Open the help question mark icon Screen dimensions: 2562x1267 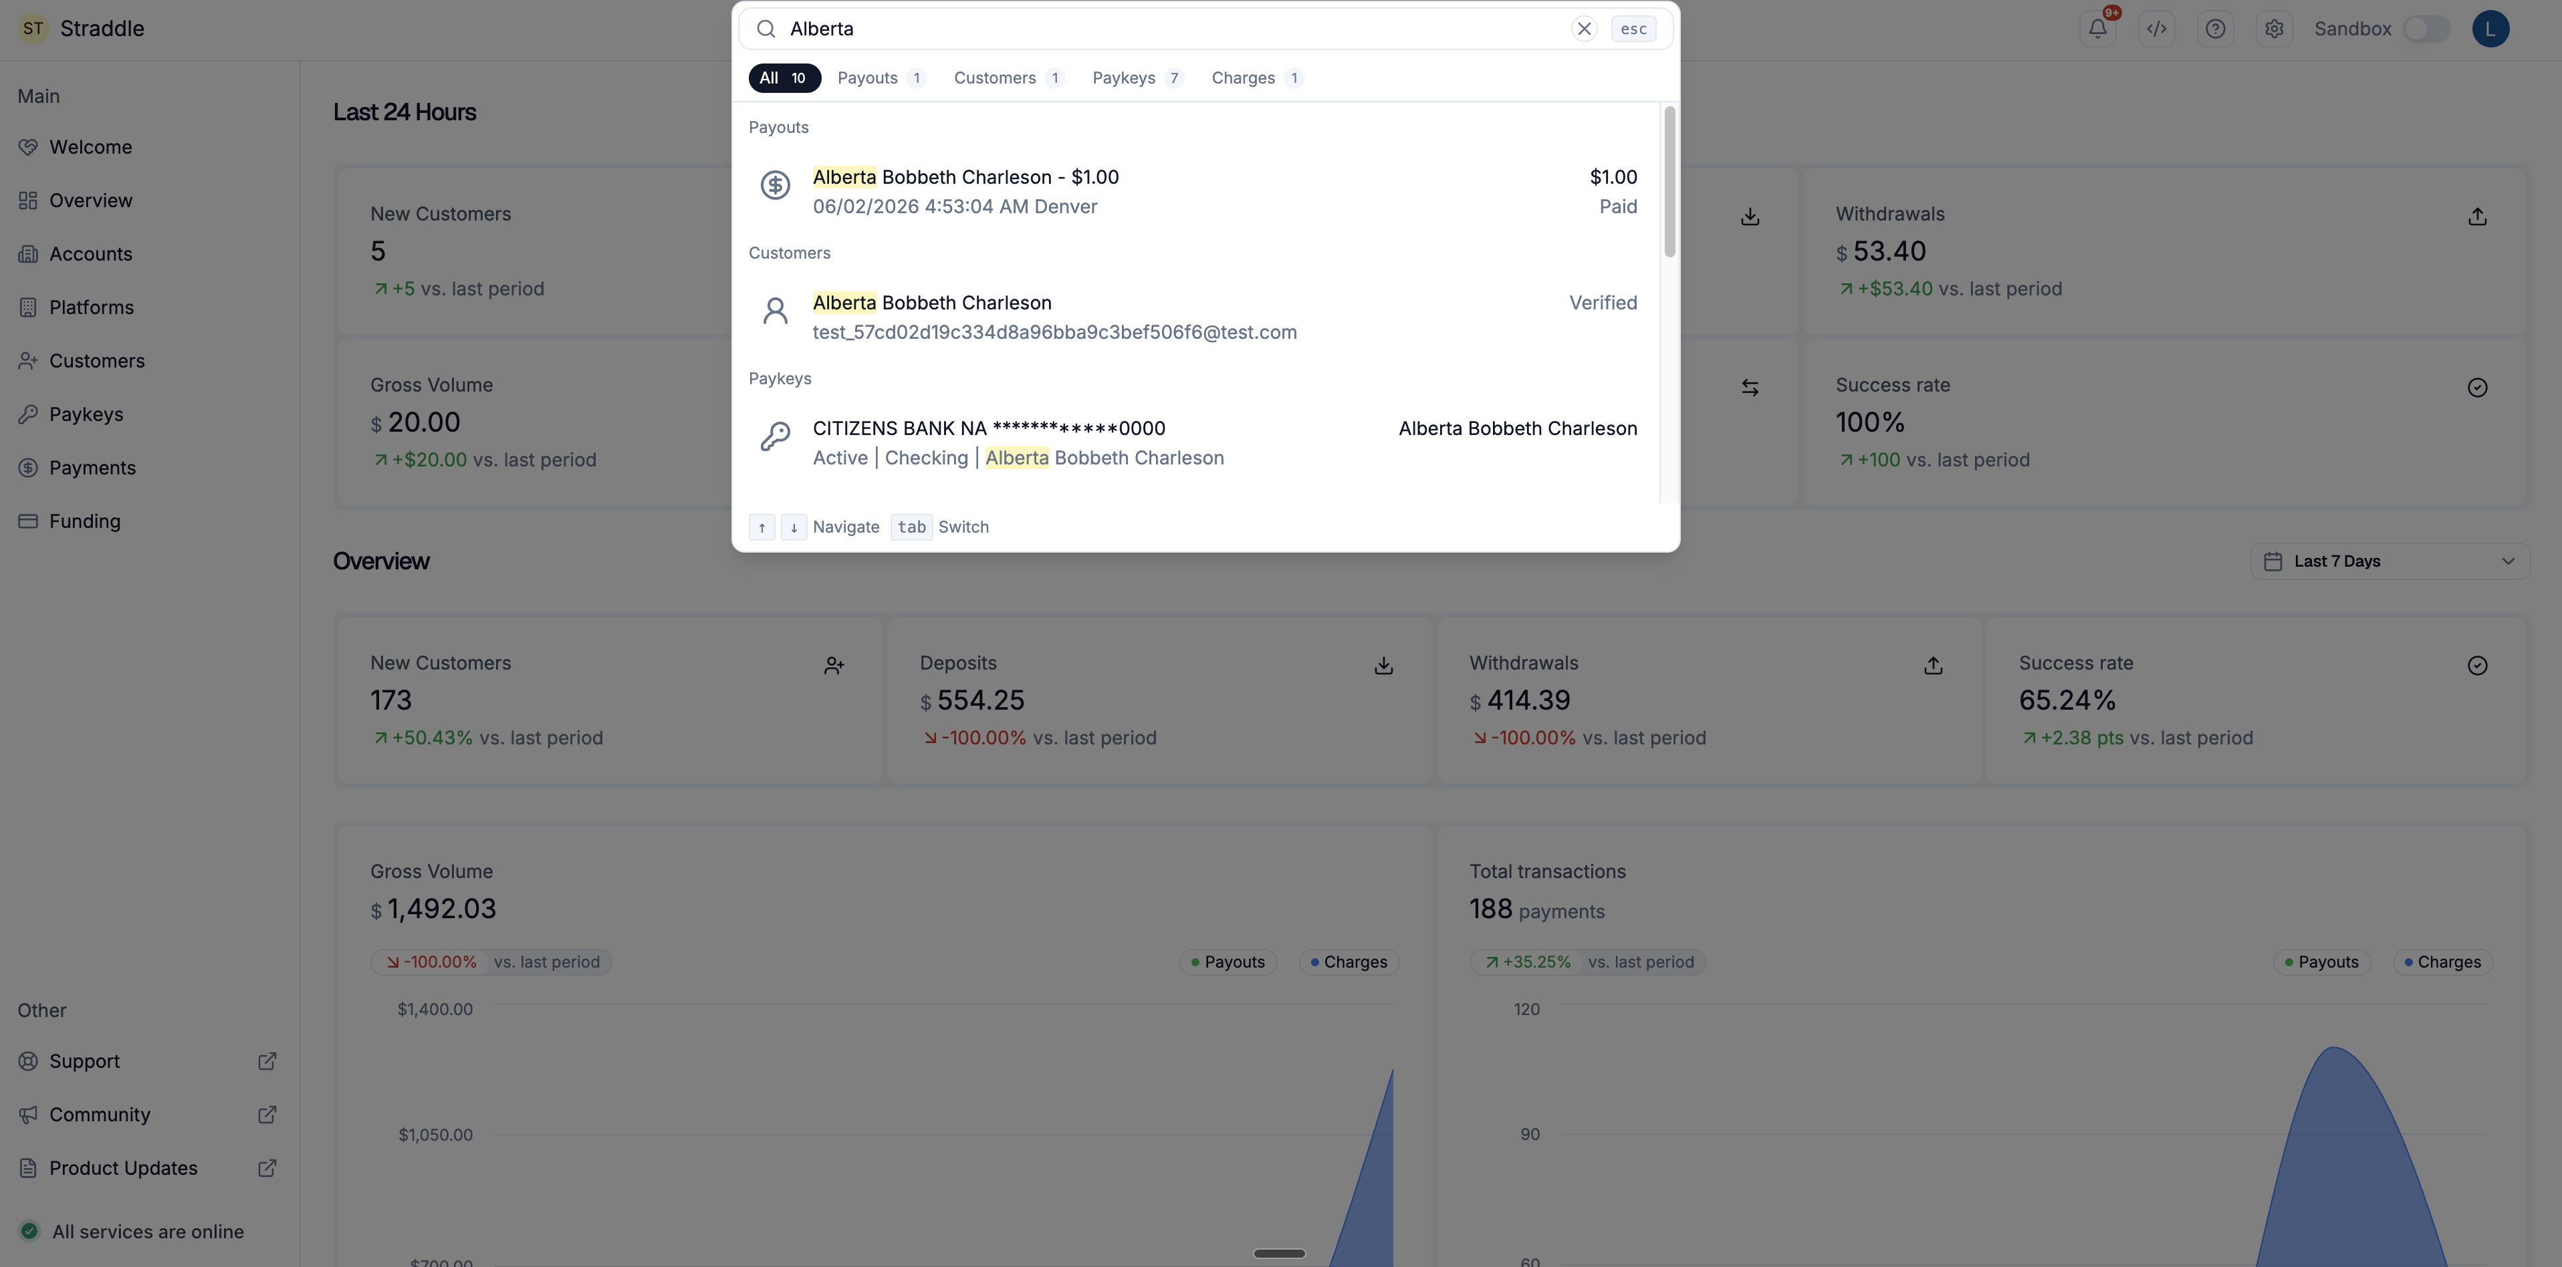(2215, 29)
